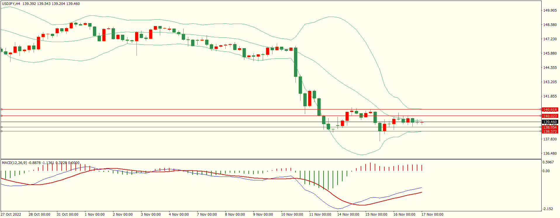Screen dimensions: 560x218
Task: Click the 14 Nov 00:00 date label
Action: (348, 214)
